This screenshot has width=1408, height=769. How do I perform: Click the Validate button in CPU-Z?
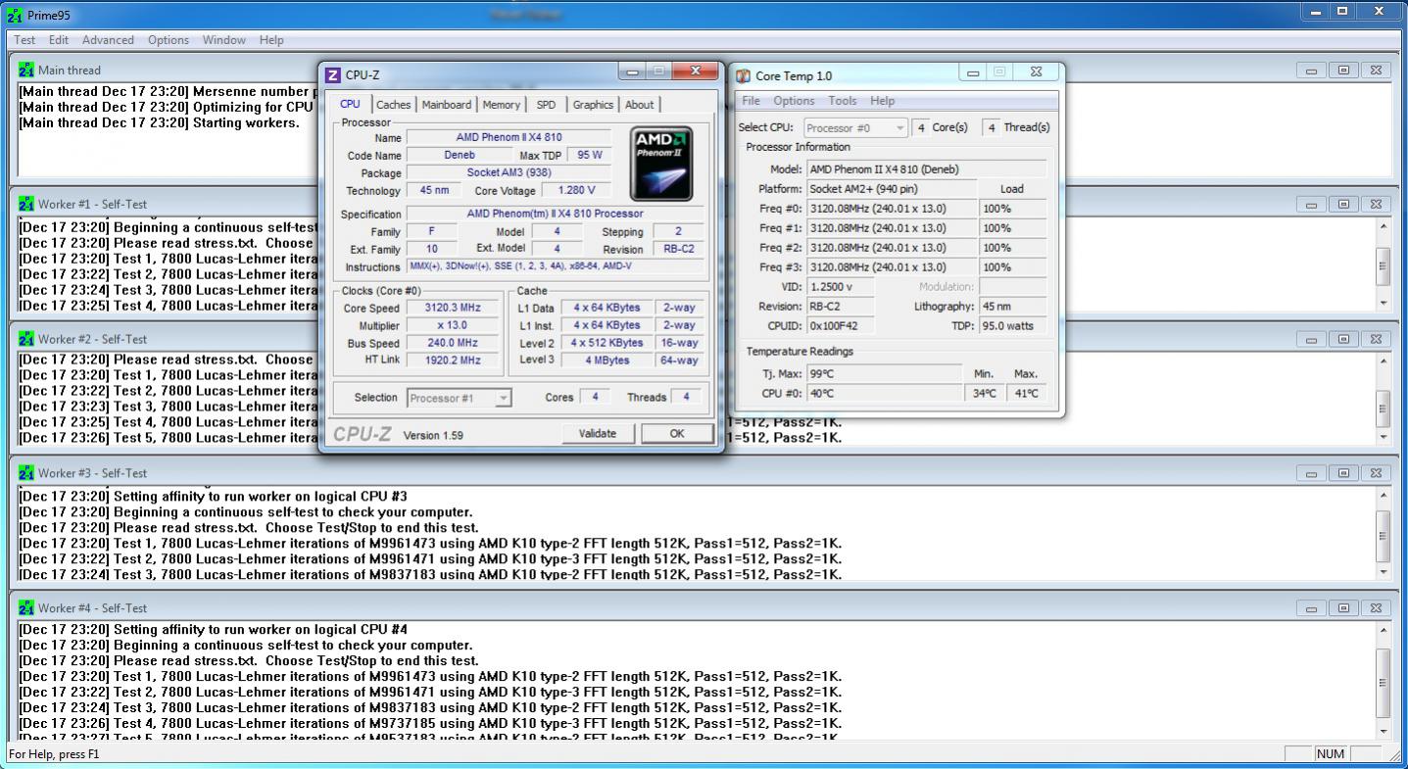point(598,433)
